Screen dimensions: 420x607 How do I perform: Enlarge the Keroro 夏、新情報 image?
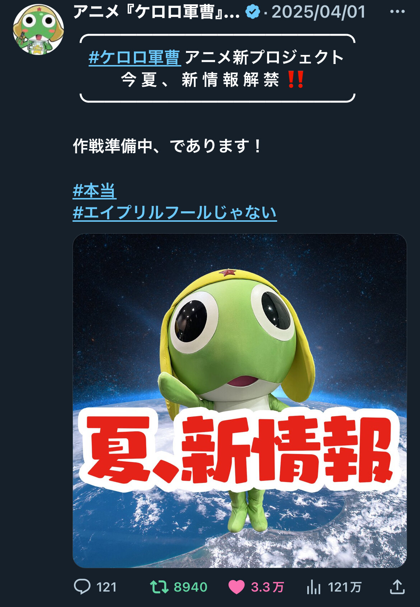pos(239,401)
